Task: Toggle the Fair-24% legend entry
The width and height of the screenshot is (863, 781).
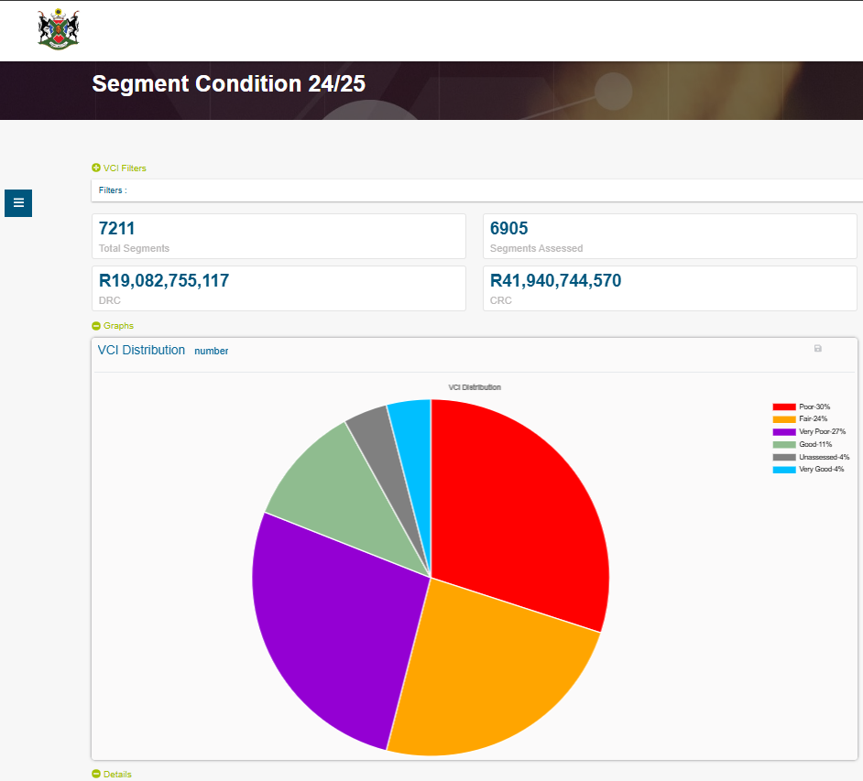Action: coord(813,418)
